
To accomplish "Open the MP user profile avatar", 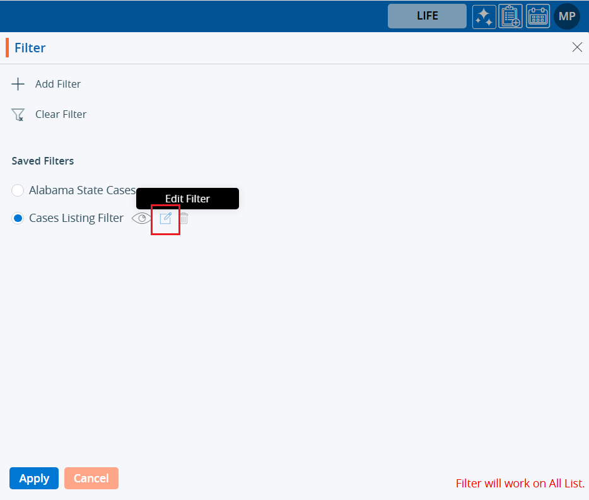I will tap(566, 16).
